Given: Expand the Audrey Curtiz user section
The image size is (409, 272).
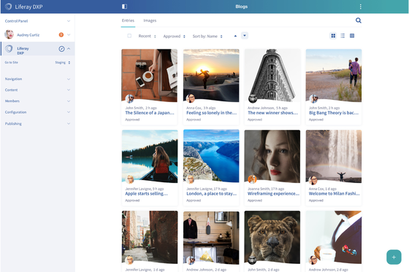Looking at the screenshot, I should pyautogui.click(x=69, y=35).
